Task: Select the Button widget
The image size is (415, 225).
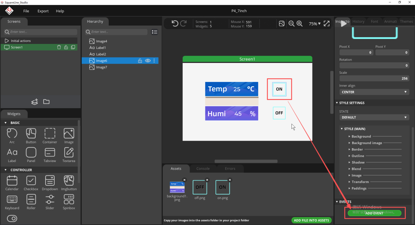Action: [31, 136]
